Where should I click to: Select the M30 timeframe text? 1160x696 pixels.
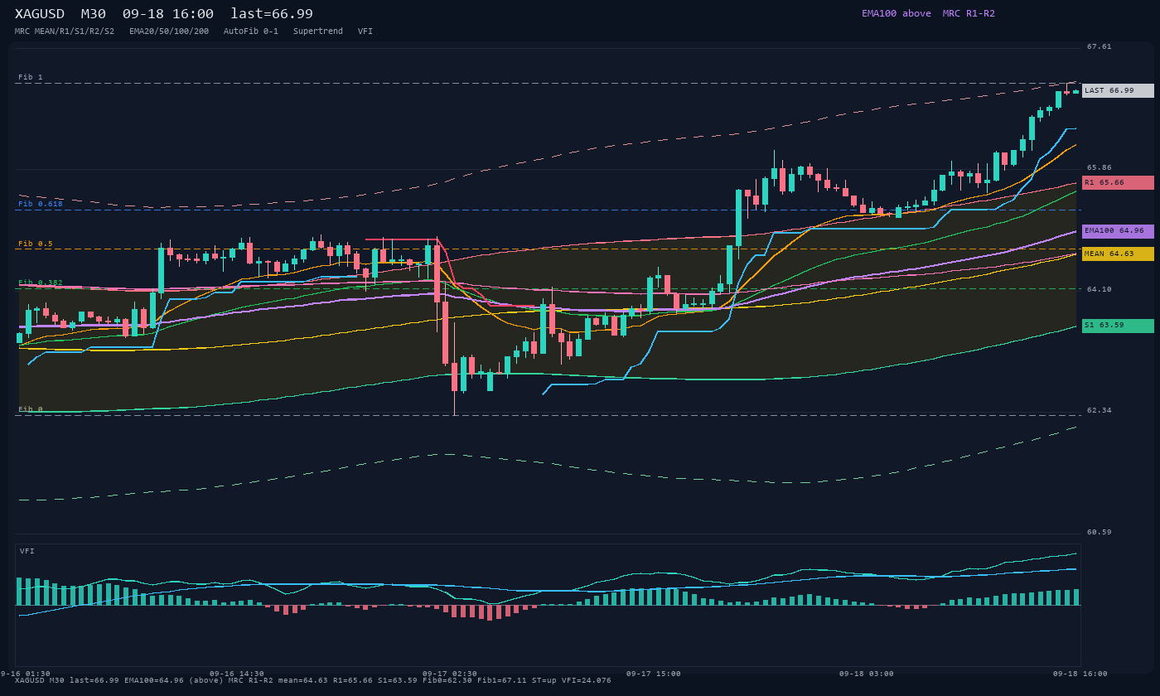click(x=93, y=13)
